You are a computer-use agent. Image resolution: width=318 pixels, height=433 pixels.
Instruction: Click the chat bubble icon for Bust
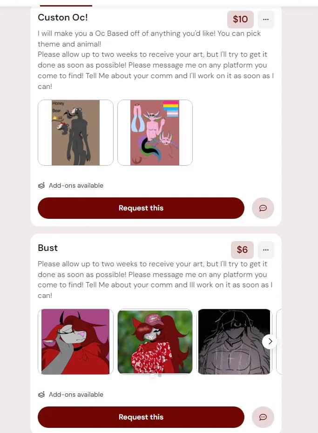(x=263, y=417)
